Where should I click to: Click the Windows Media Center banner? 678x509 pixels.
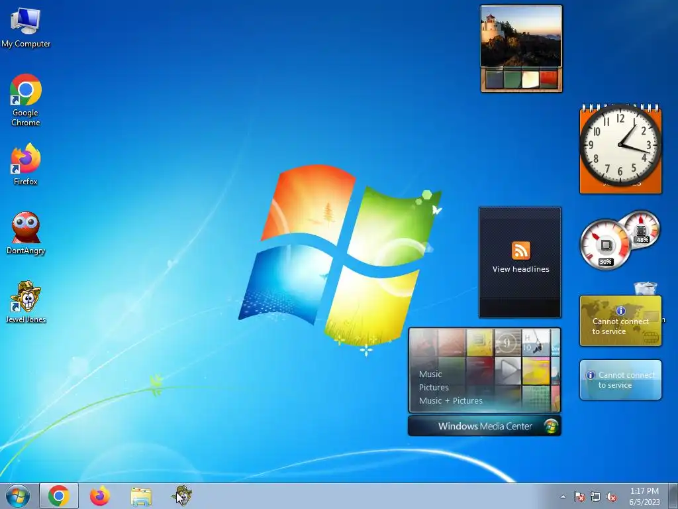coord(484,426)
